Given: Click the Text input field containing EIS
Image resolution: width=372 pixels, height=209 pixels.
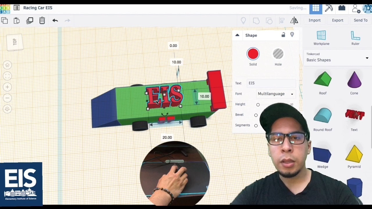Looking at the screenshot, I should point(271,83).
